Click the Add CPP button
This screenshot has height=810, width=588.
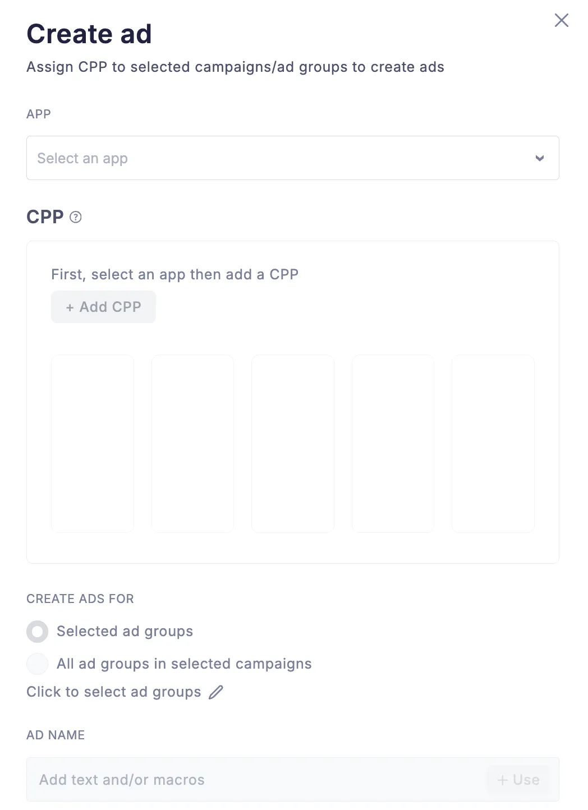pyautogui.click(x=103, y=307)
